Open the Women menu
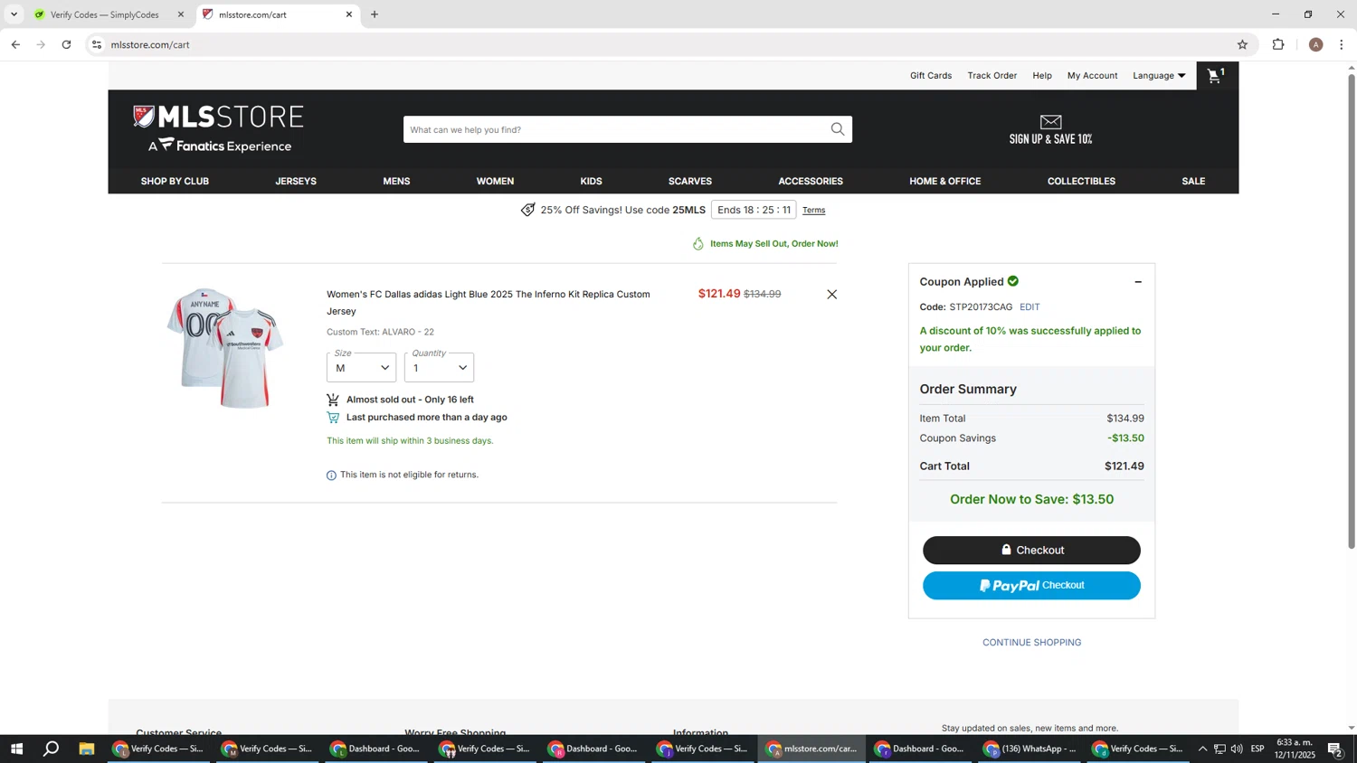Viewport: 1357px width, 763px height. click(x=495, y=182)
